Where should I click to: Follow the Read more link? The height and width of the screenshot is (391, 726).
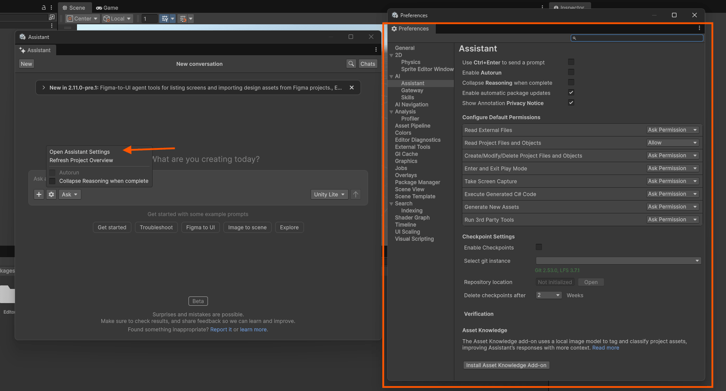[606, 348]
